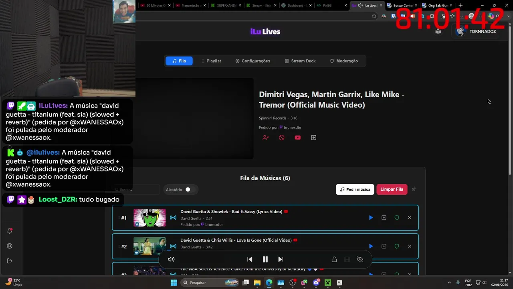Viewport: 513px width, 289px height.
Task: Block the currently playing Tremor song
Action: (x=282, y=138)
